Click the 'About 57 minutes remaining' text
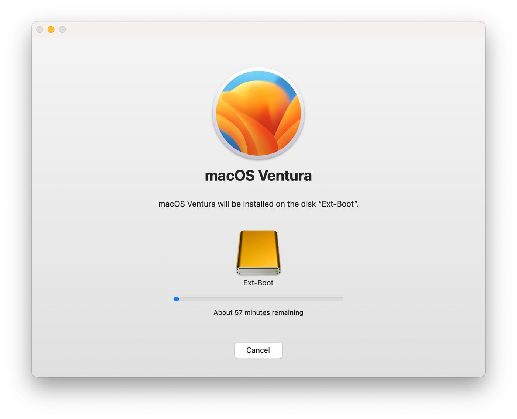Viewport: 517px width, 419px height. click(x=258, y=312)
